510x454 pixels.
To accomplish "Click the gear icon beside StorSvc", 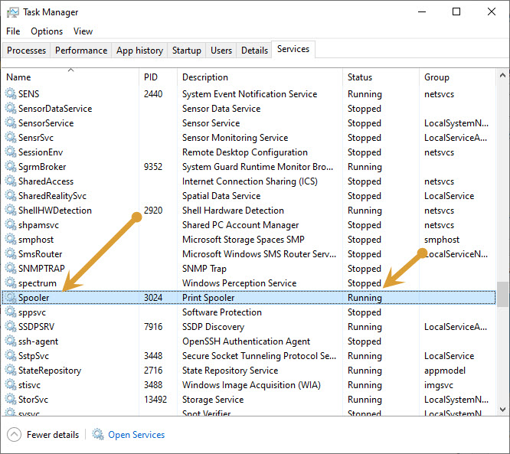I will point(11,399).
